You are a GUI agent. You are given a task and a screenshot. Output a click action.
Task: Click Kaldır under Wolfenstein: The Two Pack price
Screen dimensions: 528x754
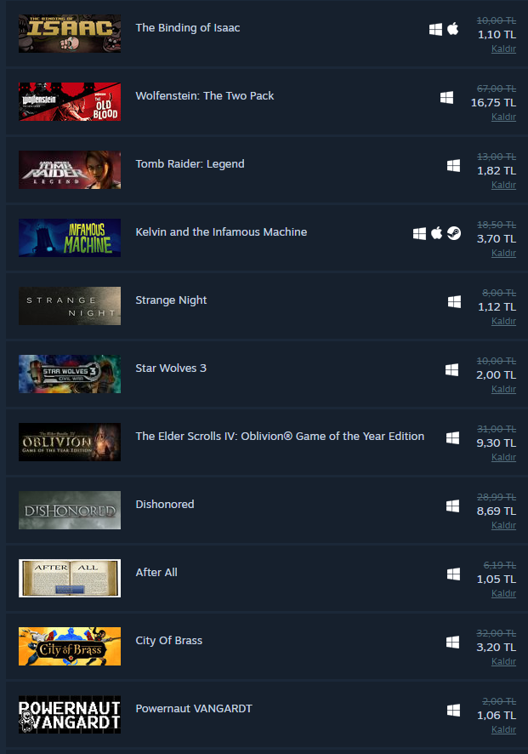[503, 117]
